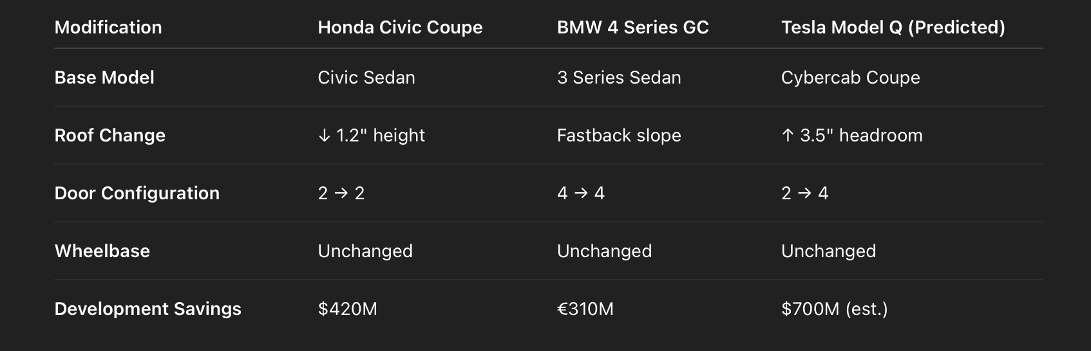This screenshot has width=1091, height=351.
Task: Click the 4 → 4 door cell
Action: coord(580,193)
